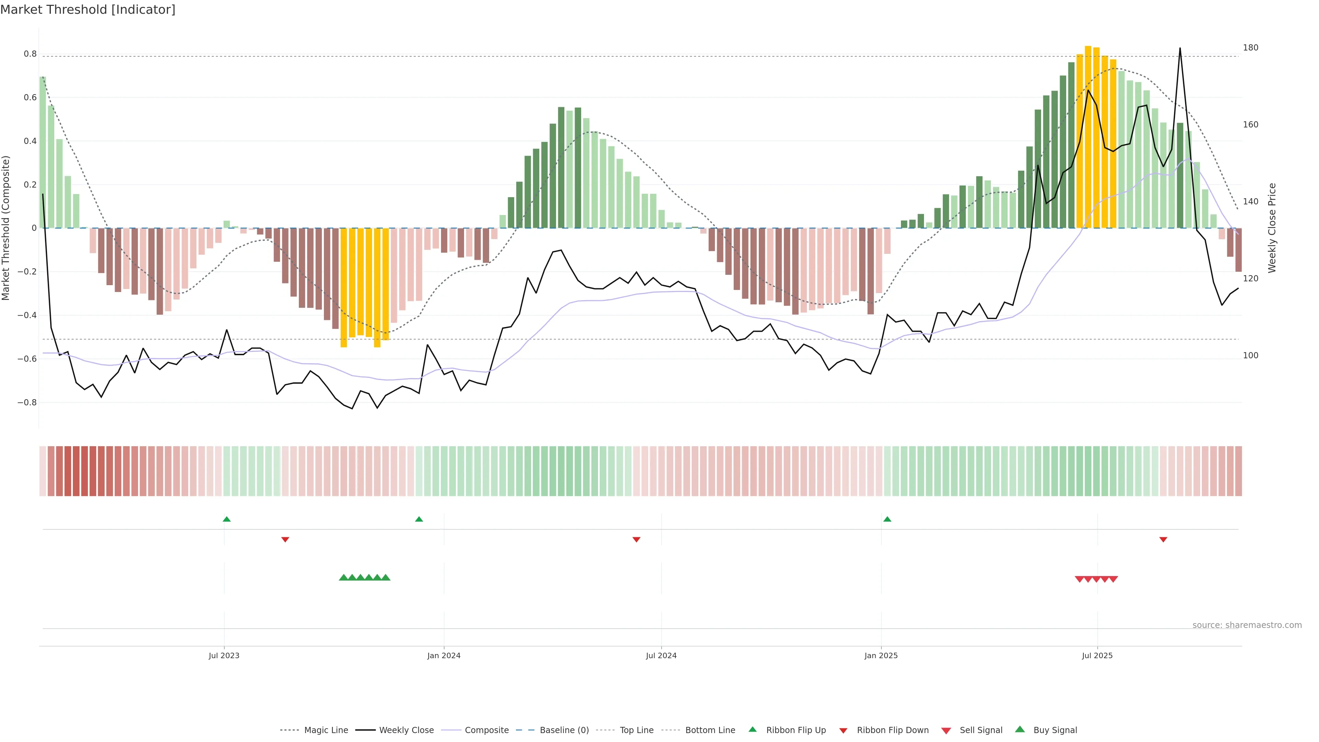
Task: Click the Market Threshold [Indicator] chart title
Action: tap(88, 10)
